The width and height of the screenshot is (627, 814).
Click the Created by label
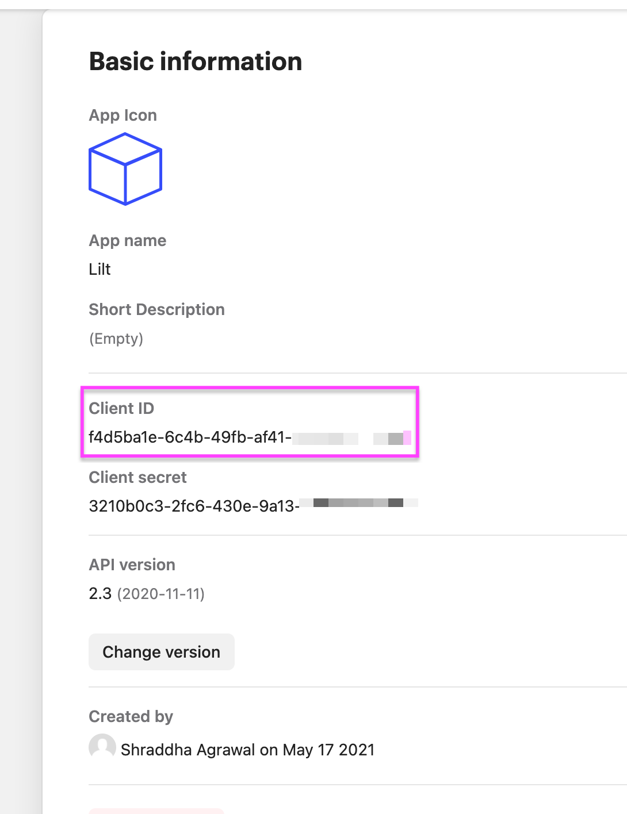click(131, 716)
